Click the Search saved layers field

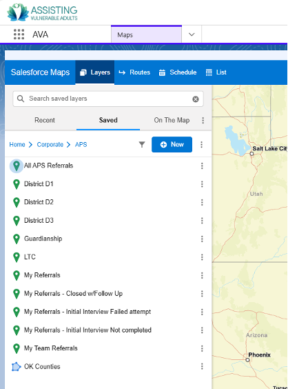click(x=108, y=99)
